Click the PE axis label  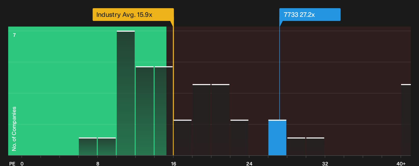12,164
